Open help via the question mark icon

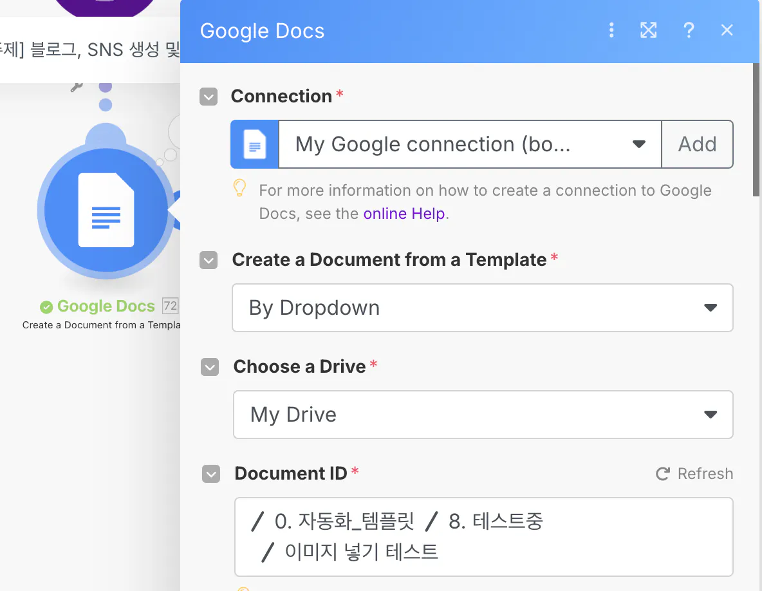click(688, 30)
